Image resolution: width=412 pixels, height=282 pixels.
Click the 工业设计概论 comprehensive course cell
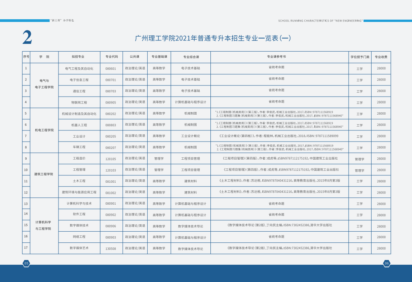pos(190,136)
